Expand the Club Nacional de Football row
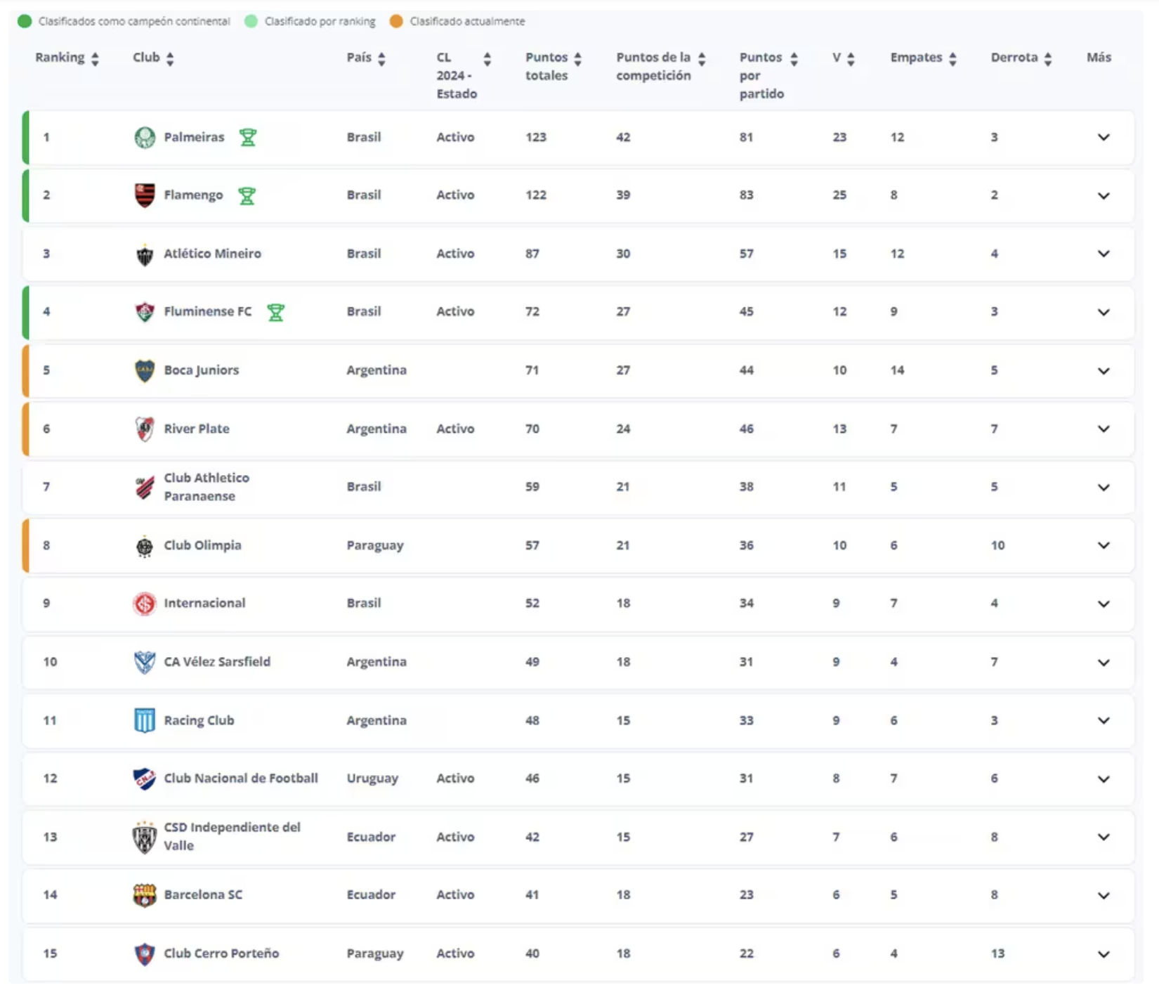 coord(1104,779)
